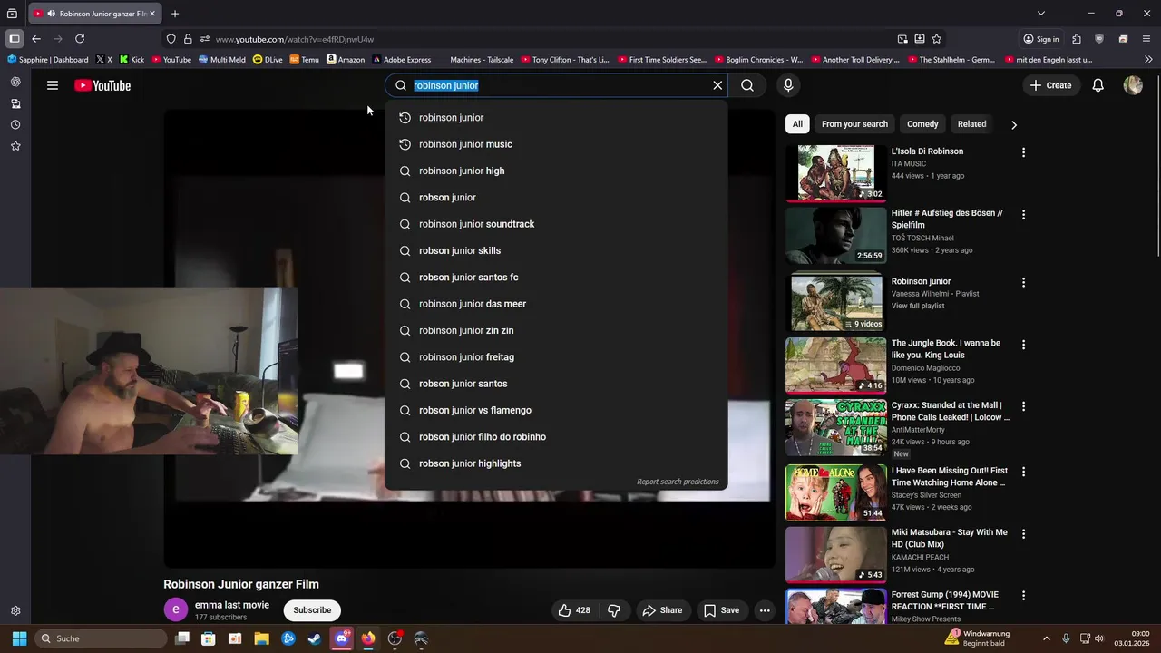Click View full playlist link
The height and width of the screenshot is (653, 1161).
point(918,306)
